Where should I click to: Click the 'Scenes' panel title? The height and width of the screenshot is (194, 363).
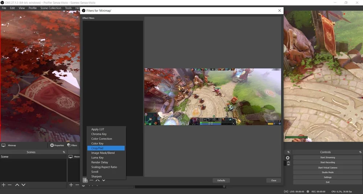(x=31, y=152)
